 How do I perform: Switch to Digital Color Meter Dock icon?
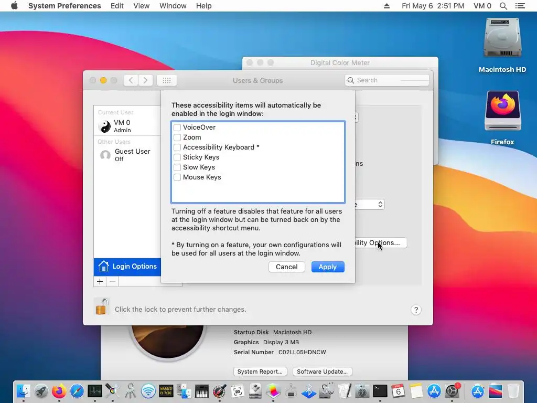point(220,391)
